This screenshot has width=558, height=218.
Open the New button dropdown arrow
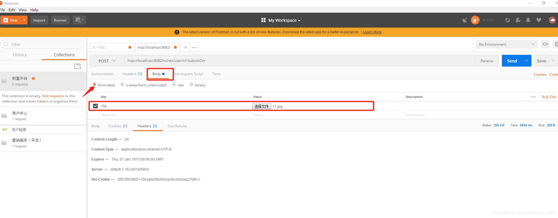[24, 20]
